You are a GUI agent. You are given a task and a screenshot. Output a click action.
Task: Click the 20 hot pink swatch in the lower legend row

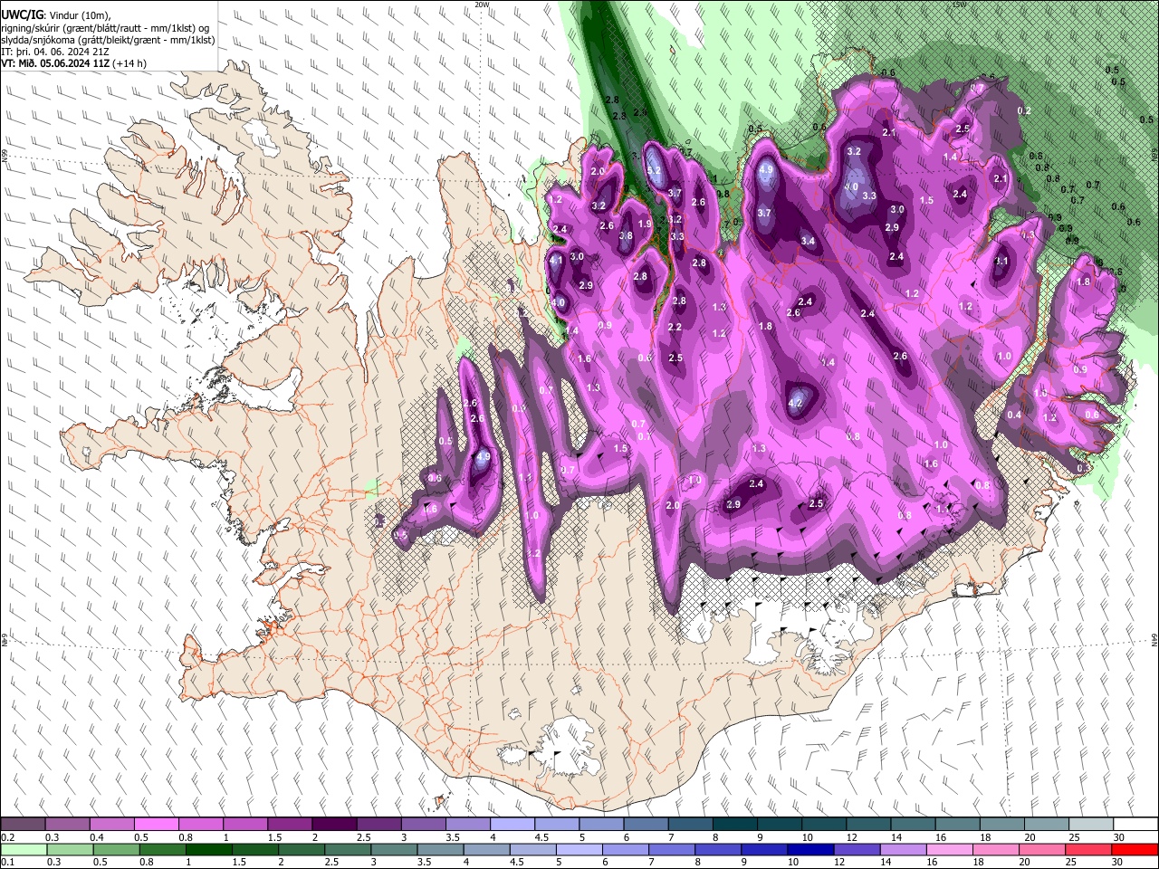point(1041,849)
